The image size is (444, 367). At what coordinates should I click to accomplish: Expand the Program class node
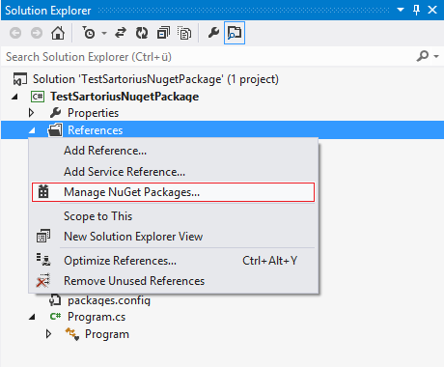[x=48, y=334]
